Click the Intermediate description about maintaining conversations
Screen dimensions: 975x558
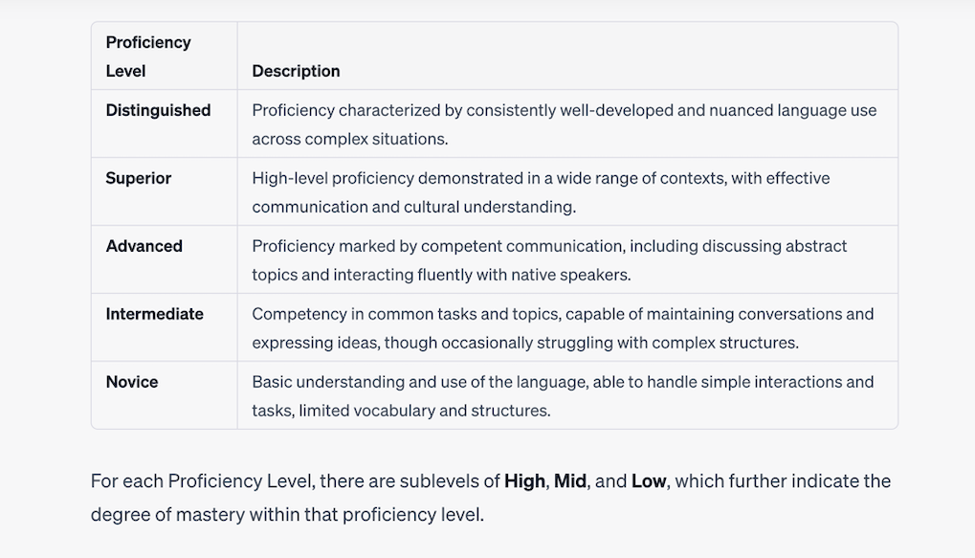pos(563,328)
